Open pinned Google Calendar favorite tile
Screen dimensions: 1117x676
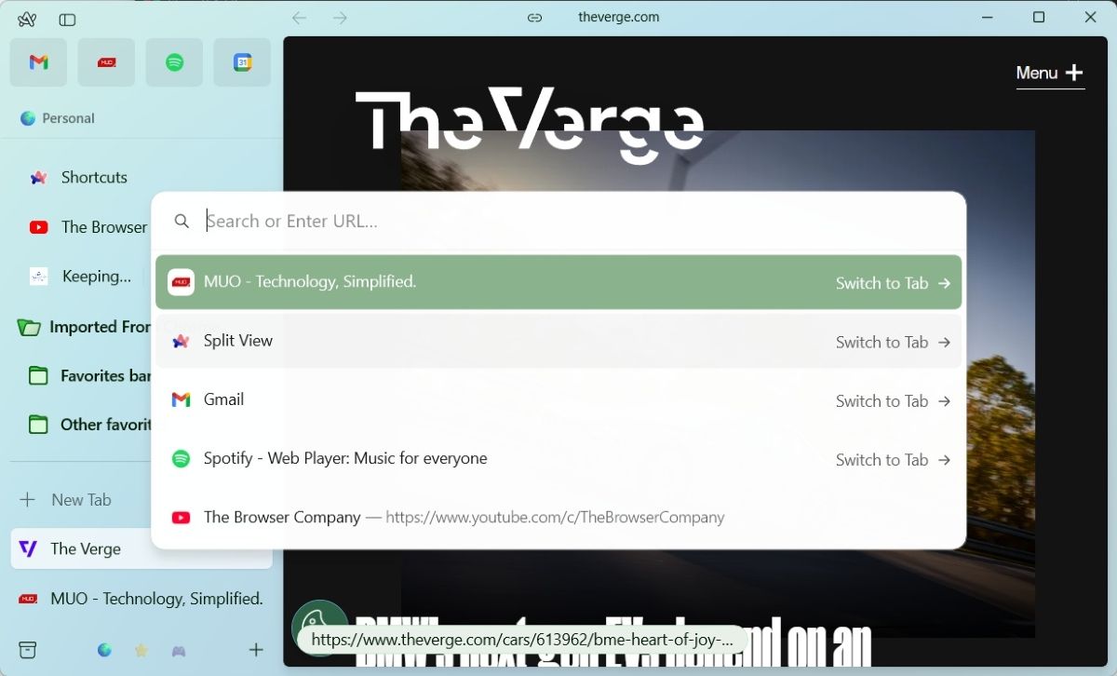tap(242, 62)
